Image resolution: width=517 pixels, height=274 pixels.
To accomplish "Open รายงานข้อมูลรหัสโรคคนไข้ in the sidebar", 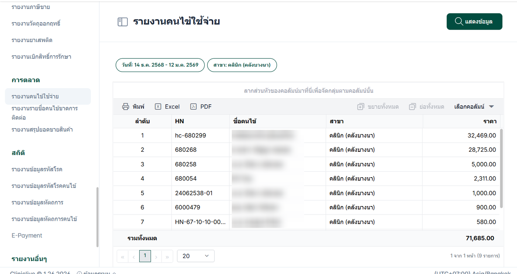I will pyautogui.click(x=44, y=186).
